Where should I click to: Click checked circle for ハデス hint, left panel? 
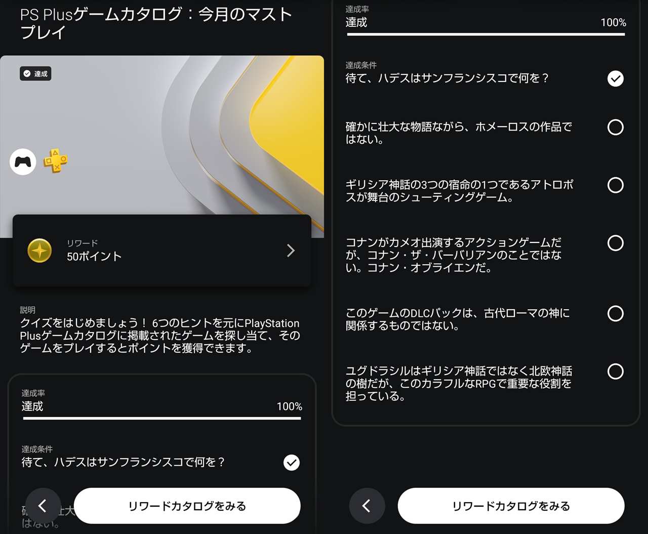click(x=292, y=462)
